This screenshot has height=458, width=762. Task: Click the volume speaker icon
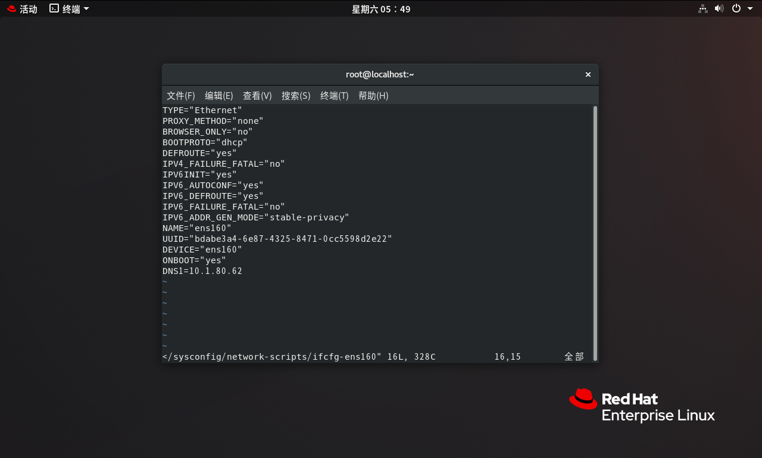pyautogui.click(x=719, y=8)
